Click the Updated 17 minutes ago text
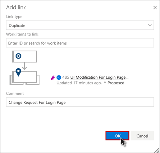This screenshot has height=153, width=160. [79, 83]
